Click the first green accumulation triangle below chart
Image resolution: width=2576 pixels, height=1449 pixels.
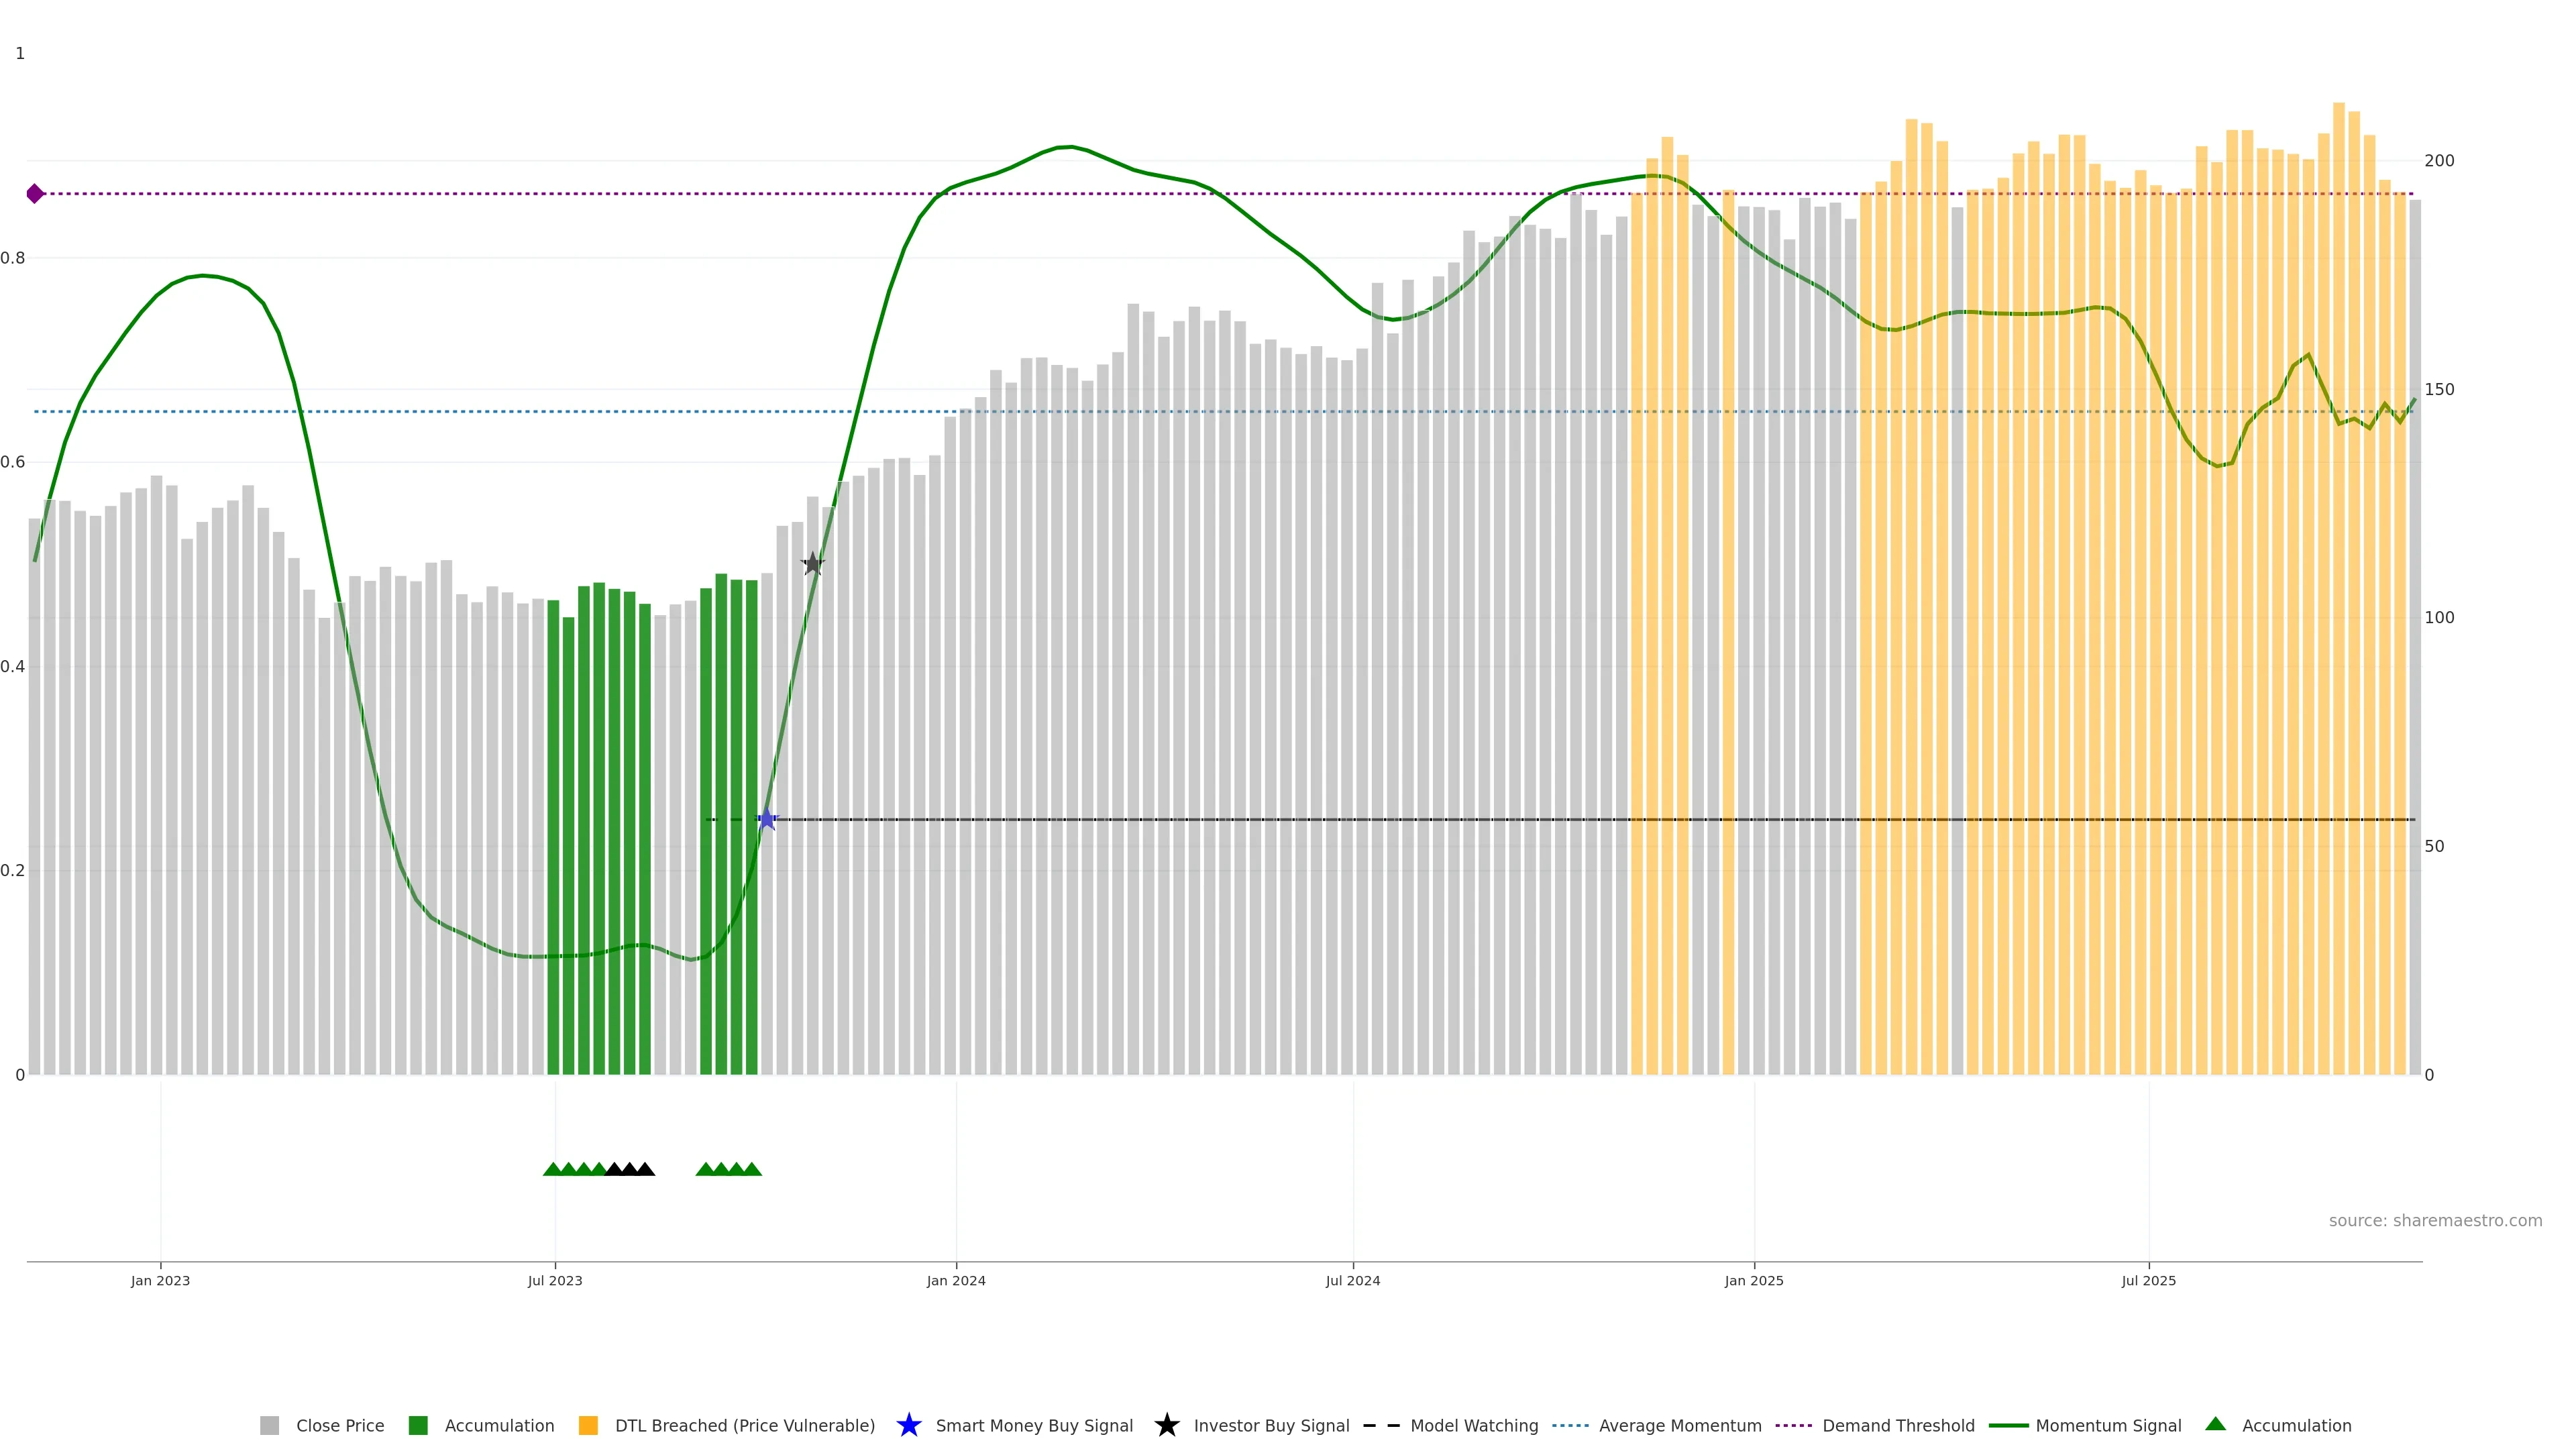(x=552, y=1169)
